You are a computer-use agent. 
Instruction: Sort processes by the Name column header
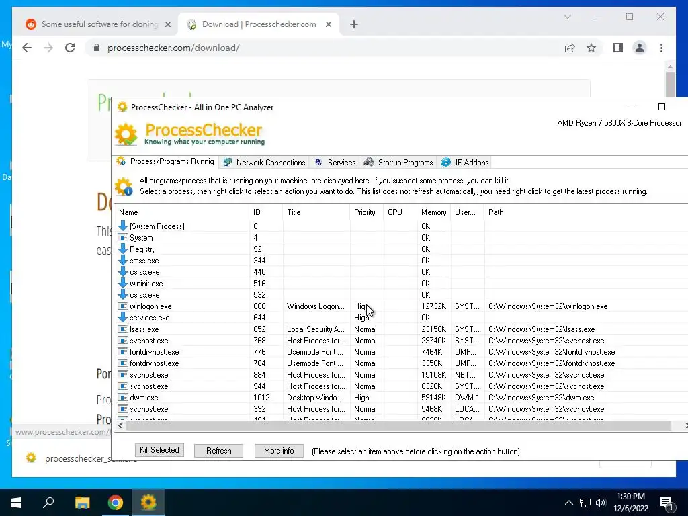(x=181, y=212)
